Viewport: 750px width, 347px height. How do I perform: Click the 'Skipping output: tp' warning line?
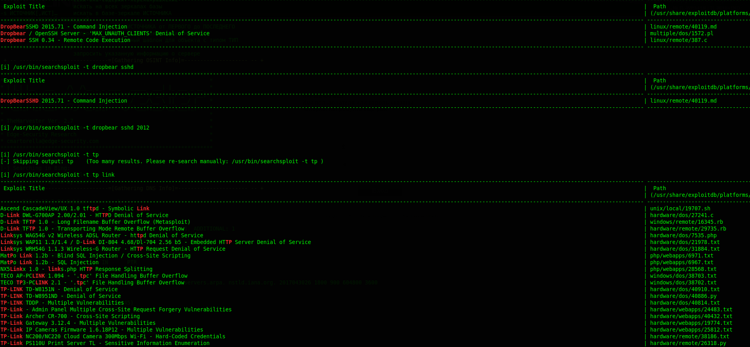coord(162,161)
